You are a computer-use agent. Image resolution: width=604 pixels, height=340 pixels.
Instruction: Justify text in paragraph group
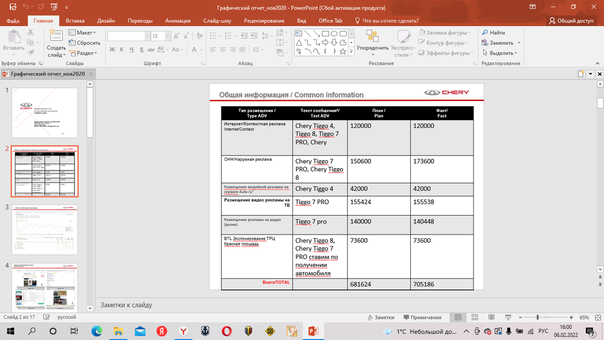(x=242, y=49)
